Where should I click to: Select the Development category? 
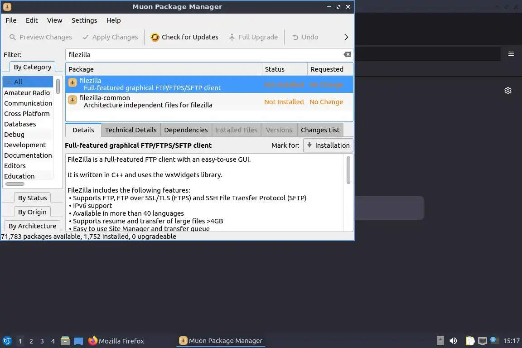28,145
